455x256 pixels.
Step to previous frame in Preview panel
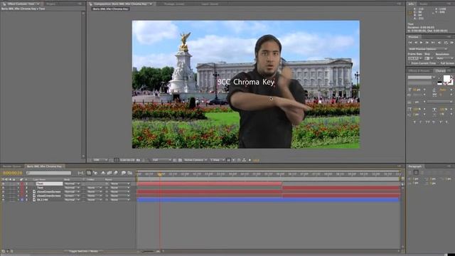point(416,43)
